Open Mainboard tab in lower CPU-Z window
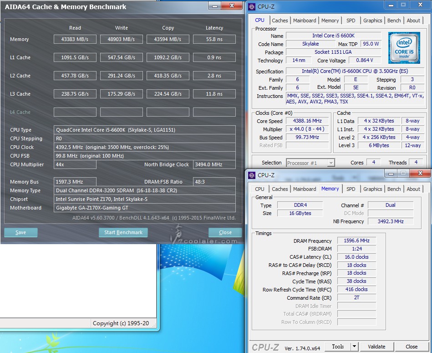Viewport: 432px width, 353px height. 305,189
